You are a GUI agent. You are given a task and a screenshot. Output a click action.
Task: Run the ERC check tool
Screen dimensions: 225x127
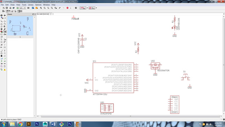(2, 70)
